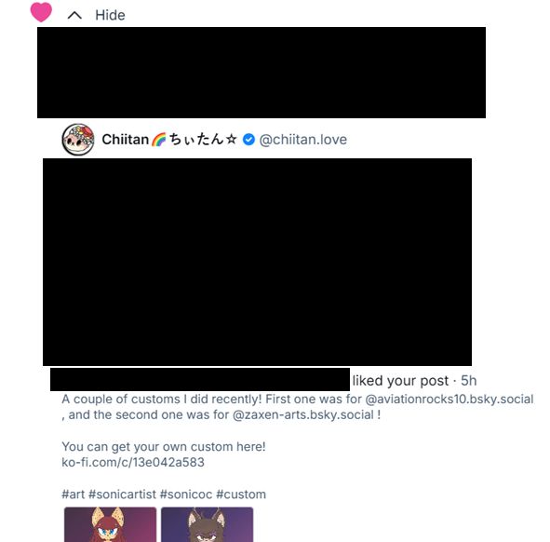Select the #custom hashtag
The image size is (550, 542).
[x=241, y=495]
